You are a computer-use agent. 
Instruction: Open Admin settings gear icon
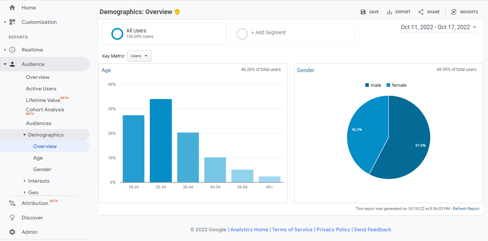(x=12, y=232)
